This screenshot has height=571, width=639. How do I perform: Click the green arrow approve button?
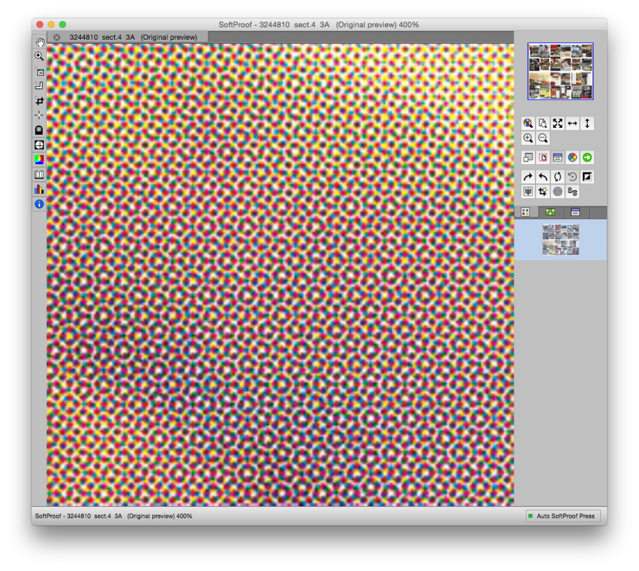tap(587, 158)
